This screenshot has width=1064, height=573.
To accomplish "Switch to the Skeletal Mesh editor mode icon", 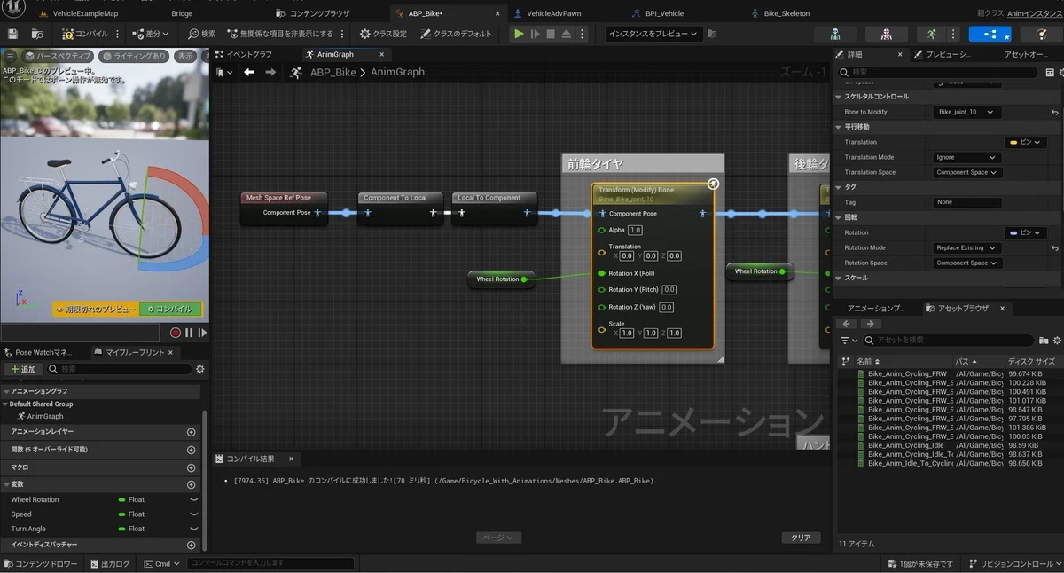I will 886,34.
